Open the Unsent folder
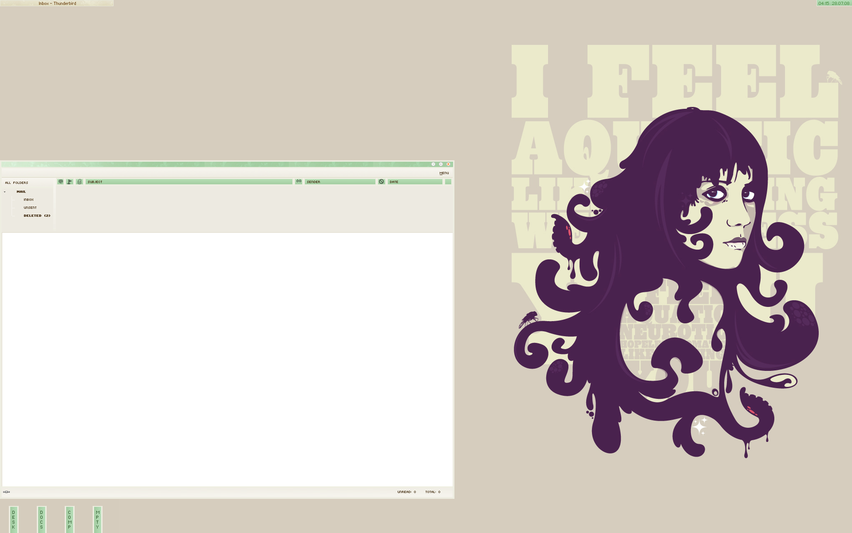Screen dimensions: 852x533 (30, 208)
